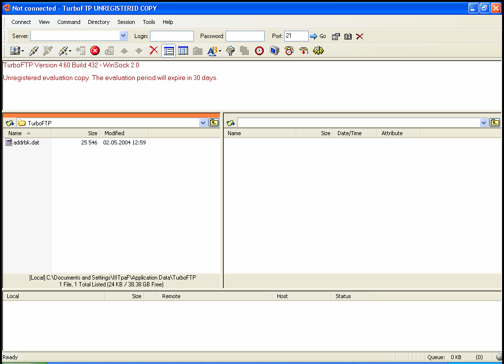Sort local files by Modified column
Viewport: 504px width, 364px height.
click(125, 133)
